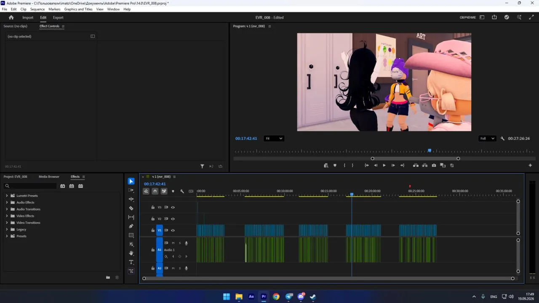The image size is (539, 303).
Task: Expand the Video Effects folder
Action: pos(7,216)
